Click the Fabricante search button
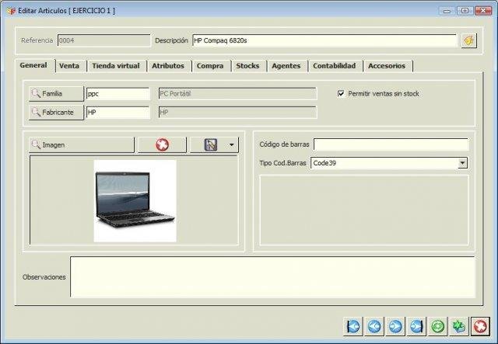The width and height of the screenshot is (498, 344). (56, 113)
